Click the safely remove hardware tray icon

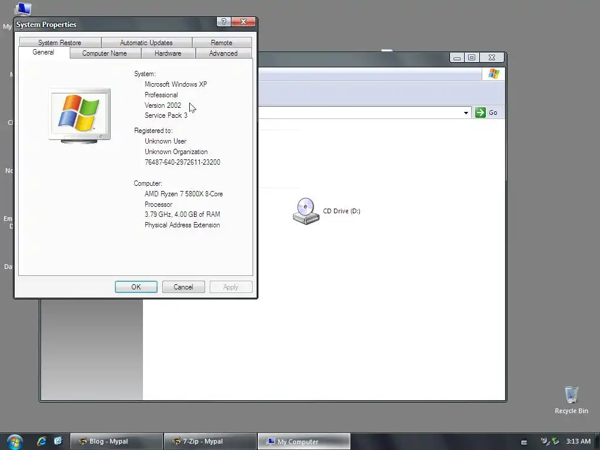pyautogui.click(x=555, y=441)
